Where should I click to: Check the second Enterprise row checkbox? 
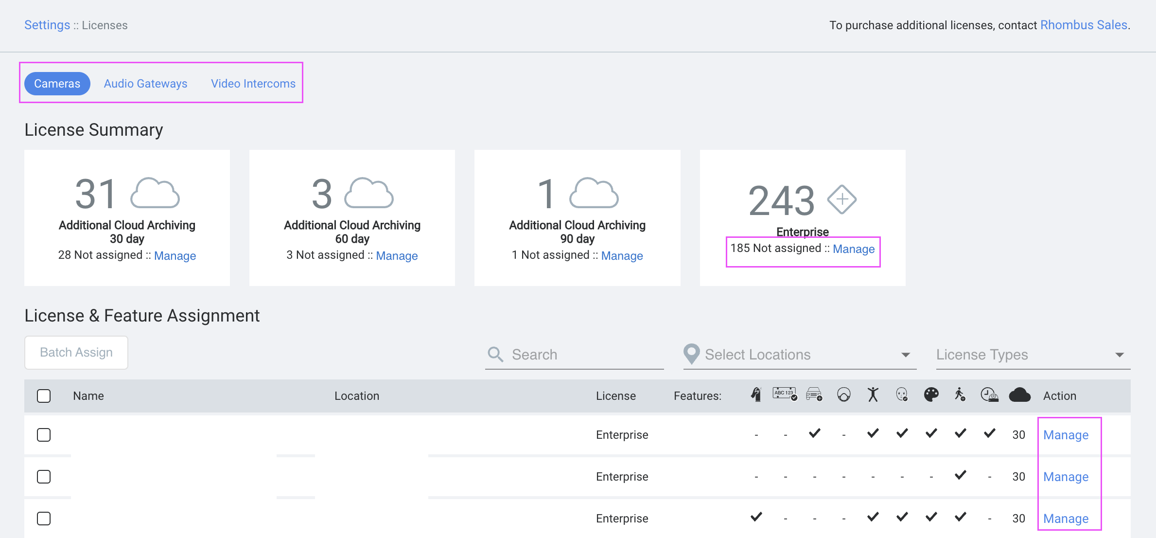[x=44, y=477]
